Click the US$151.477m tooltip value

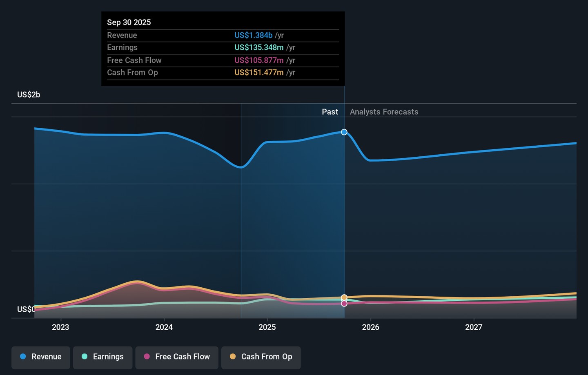[259, 73]
